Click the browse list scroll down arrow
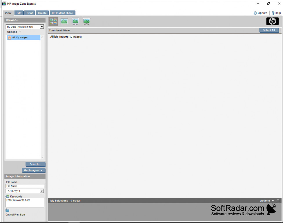 (42, 157)
